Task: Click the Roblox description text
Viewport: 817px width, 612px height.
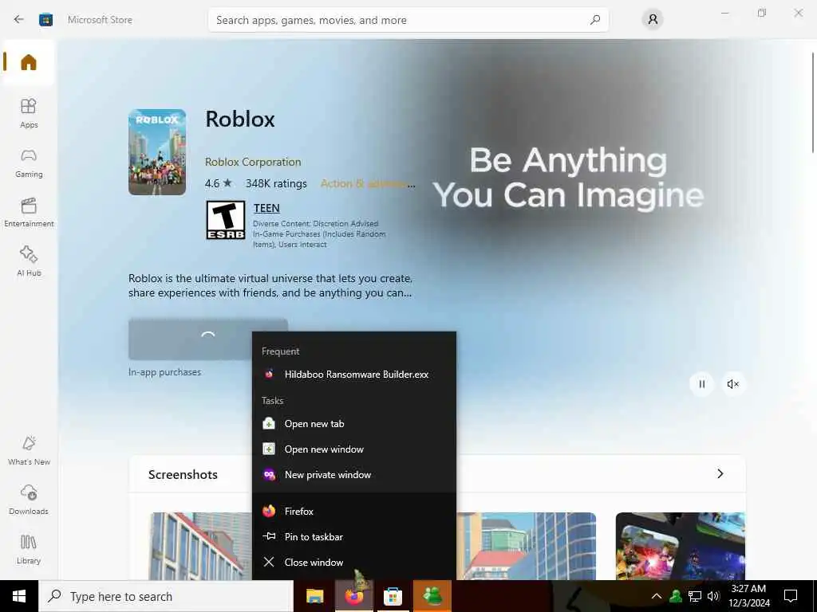Action: pos(271,286)
